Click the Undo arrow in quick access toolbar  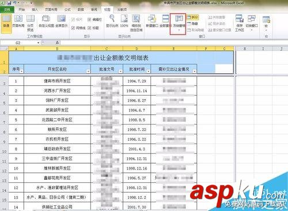14,3
